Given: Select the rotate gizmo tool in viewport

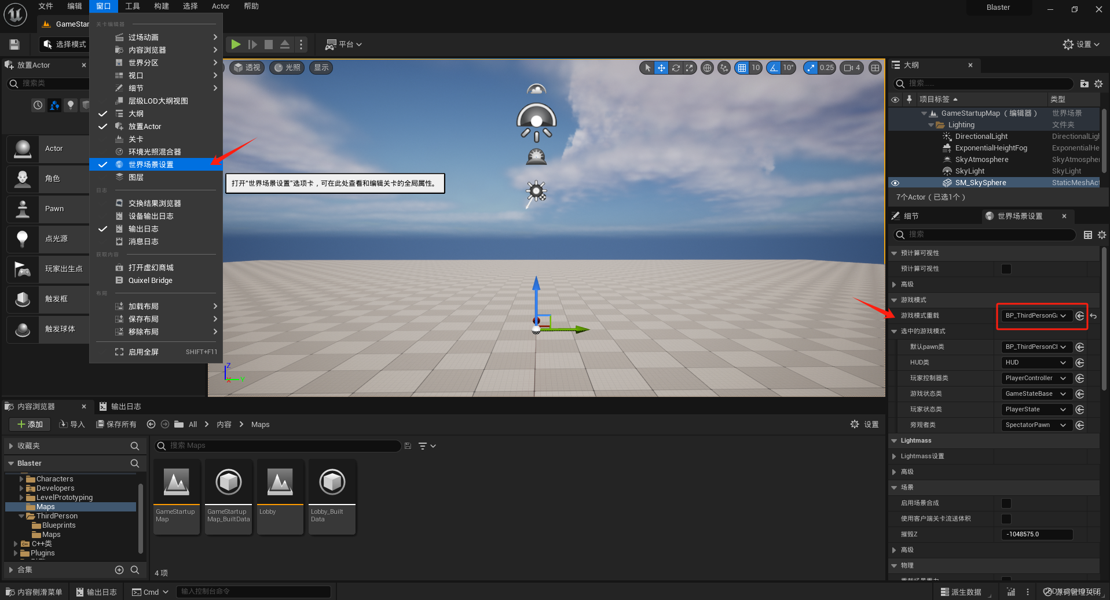Looking at the screenshot, I should 675,68.
